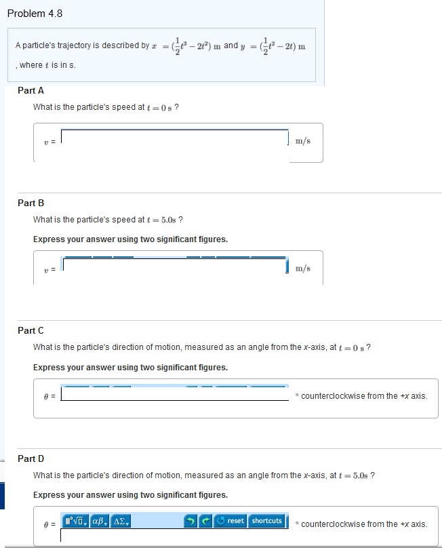Expand the ΔΣ tool dropdown arrow

pos(129,523)
